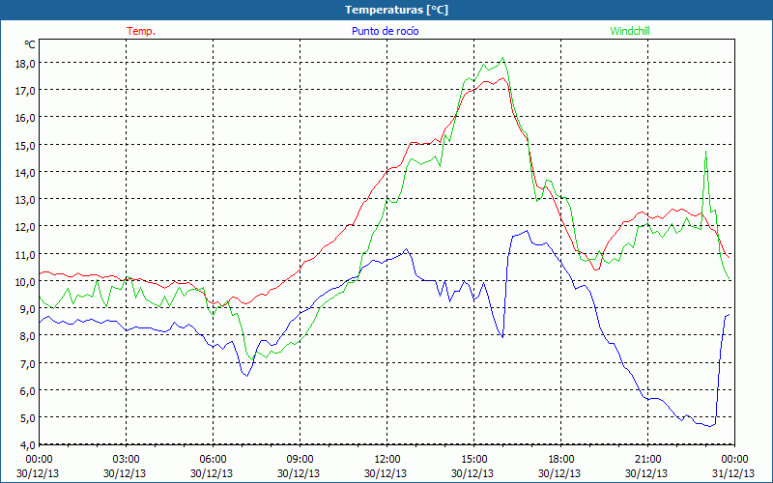Viewport: 773px width, 483px height.
Task: Click the blue dew point minimum near 23:00
Action: point(710,426)
